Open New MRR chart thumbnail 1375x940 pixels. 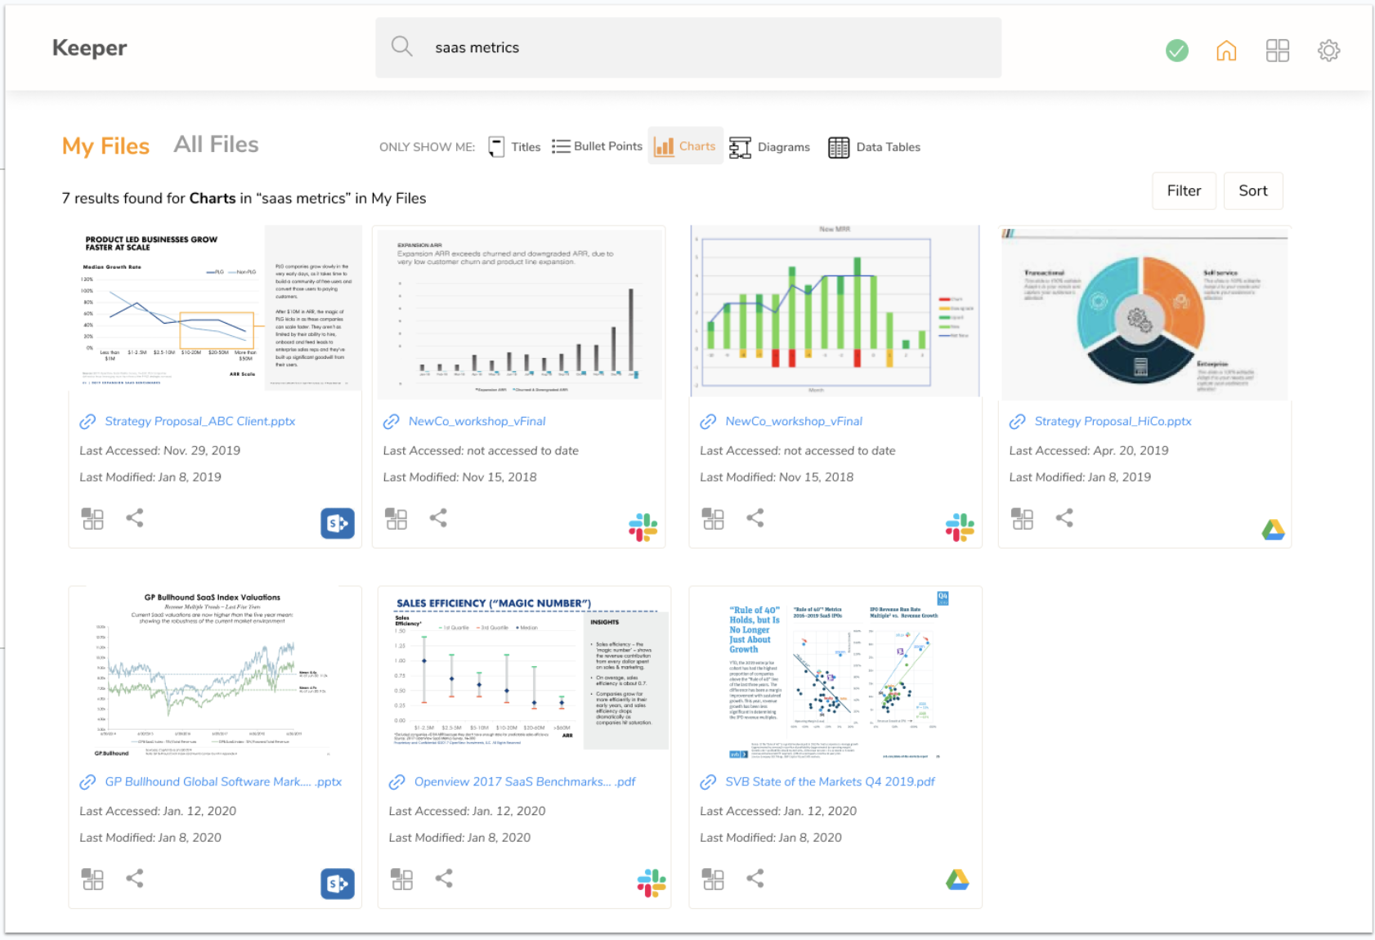point(835,311)
